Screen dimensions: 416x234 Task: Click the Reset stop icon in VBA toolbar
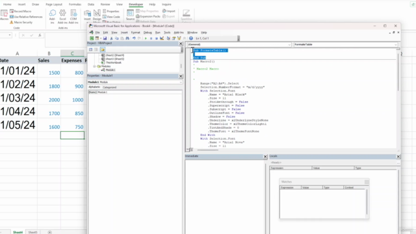click(156, 38)
